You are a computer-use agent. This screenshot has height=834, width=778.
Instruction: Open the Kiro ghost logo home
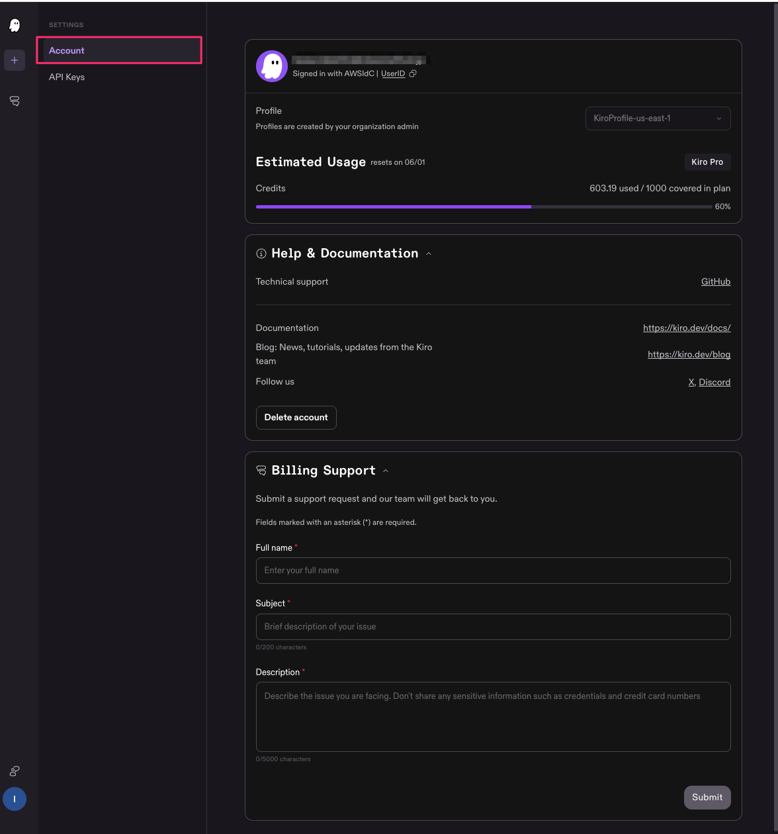click(x=15, y=25)
